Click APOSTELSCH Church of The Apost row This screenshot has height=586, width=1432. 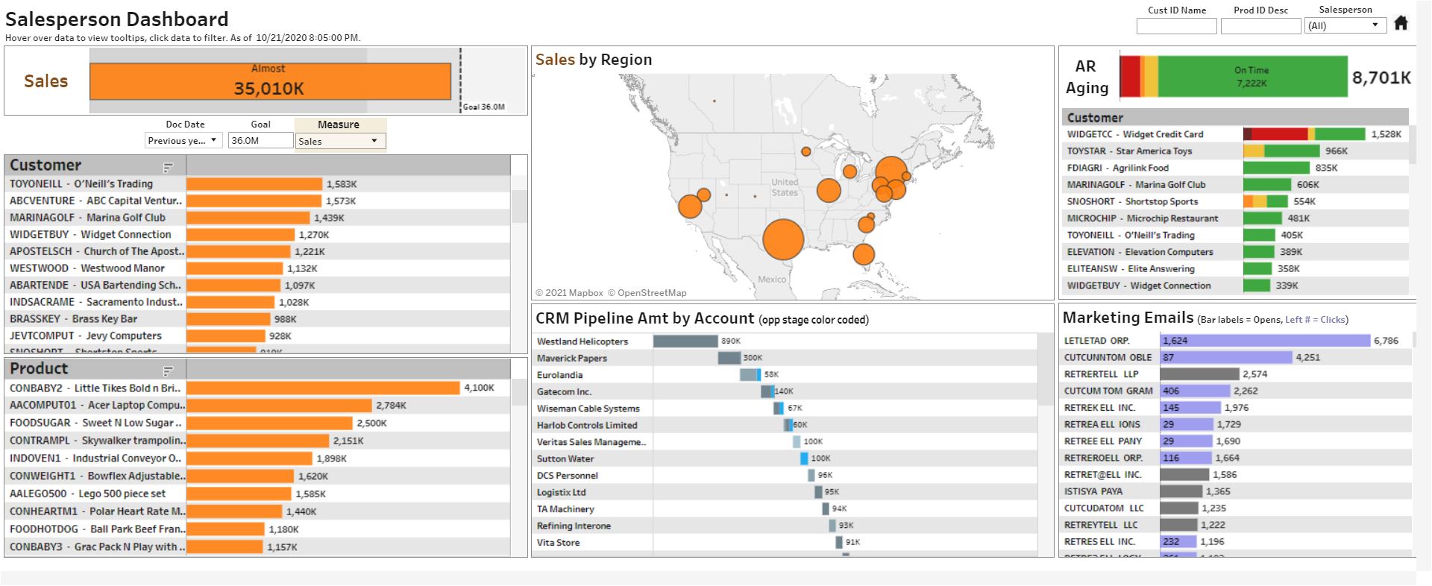[x=257, y=252]
